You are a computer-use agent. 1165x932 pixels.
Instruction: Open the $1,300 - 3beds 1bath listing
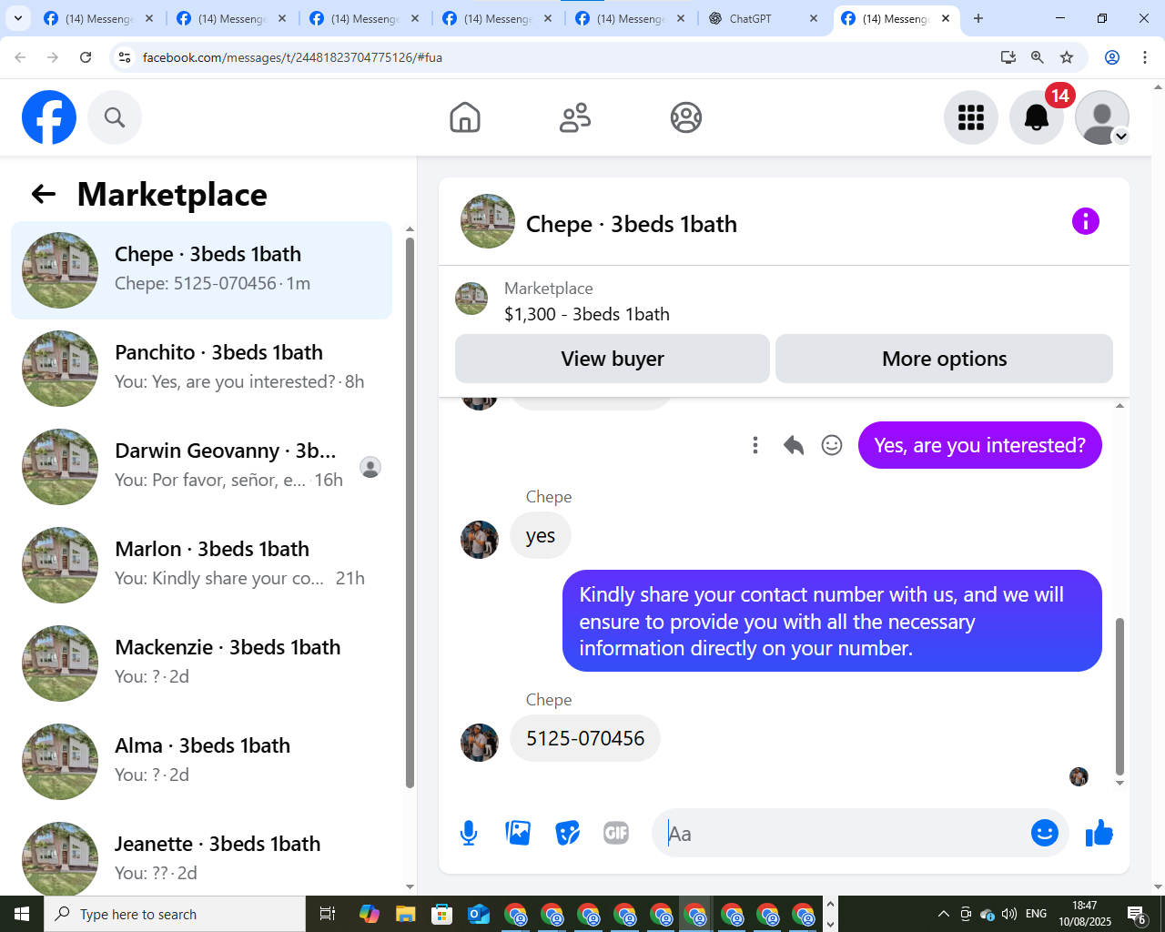click(587, 314)
